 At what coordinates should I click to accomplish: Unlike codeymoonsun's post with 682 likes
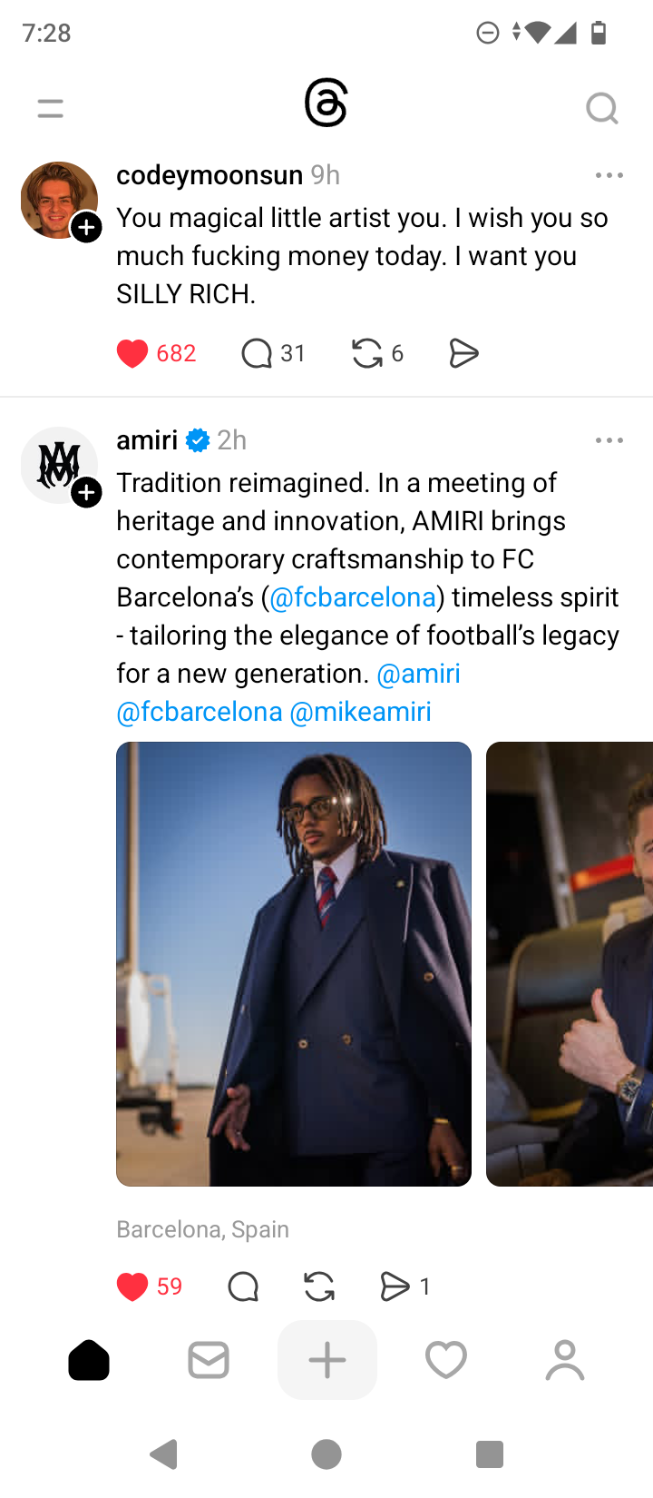(x=132, y=353)
